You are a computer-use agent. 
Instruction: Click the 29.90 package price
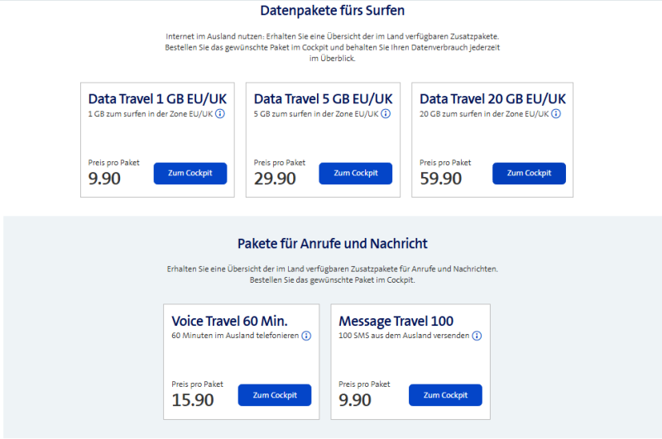click(275, 178)
